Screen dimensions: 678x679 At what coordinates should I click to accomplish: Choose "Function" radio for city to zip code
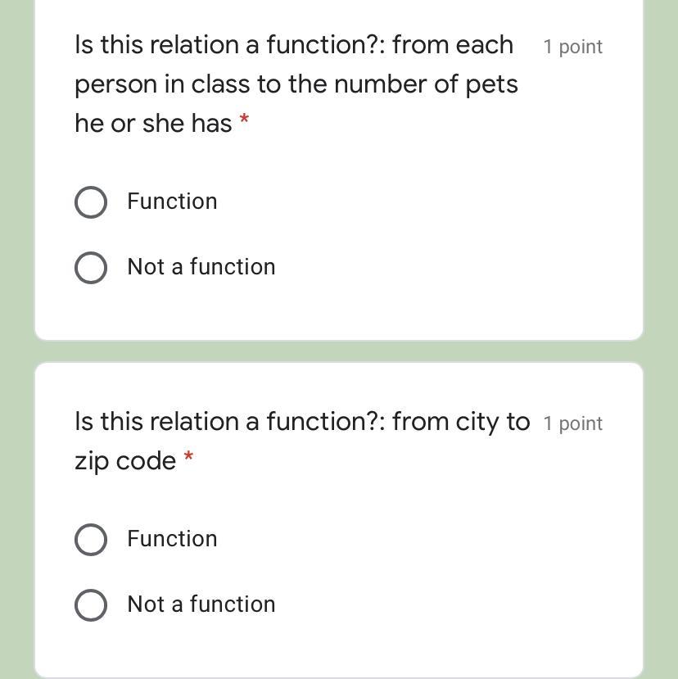point(90,540)
